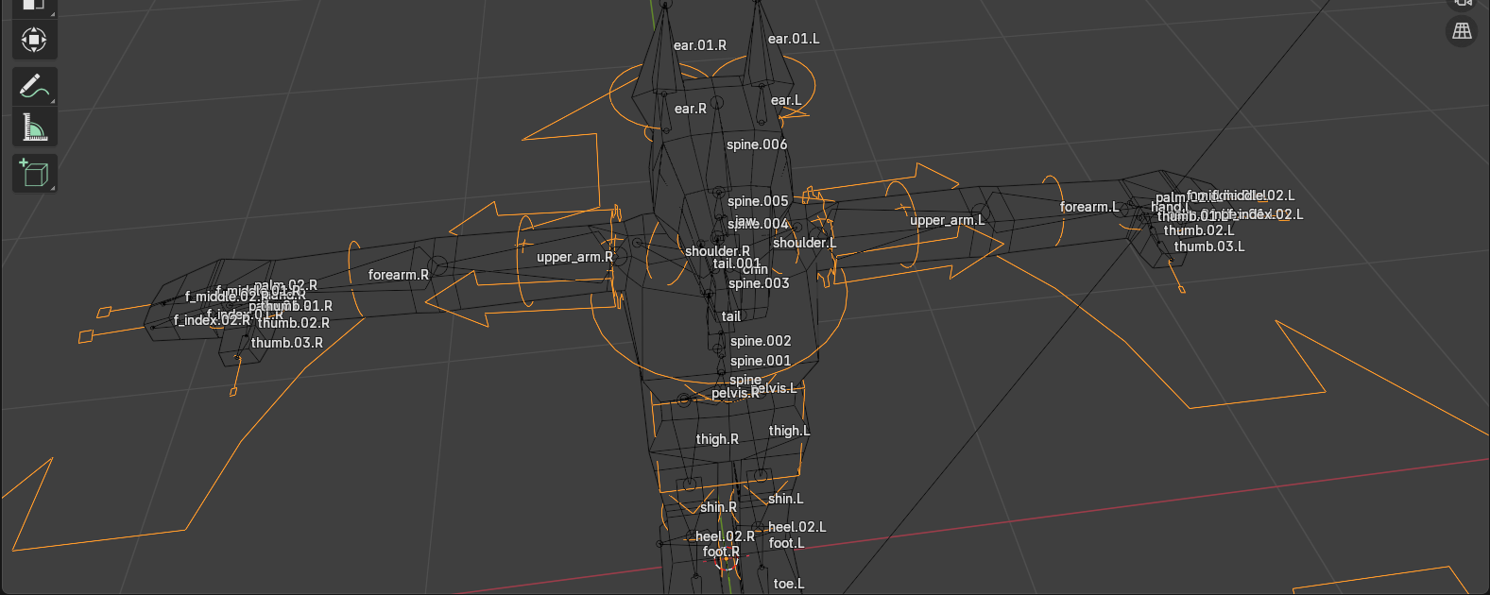Select the ear.01.L bone label
The width and height of the screenshot is (1490, 595).
point(794,39)
